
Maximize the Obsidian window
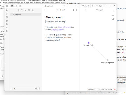click(109, 6)
